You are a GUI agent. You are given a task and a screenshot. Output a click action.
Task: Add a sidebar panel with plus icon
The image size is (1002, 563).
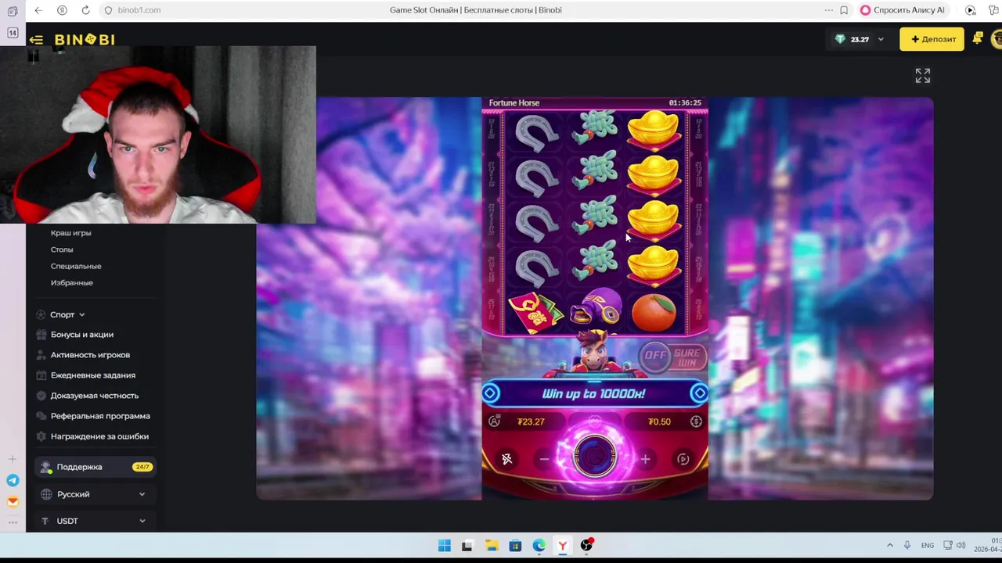coord(13,460)
